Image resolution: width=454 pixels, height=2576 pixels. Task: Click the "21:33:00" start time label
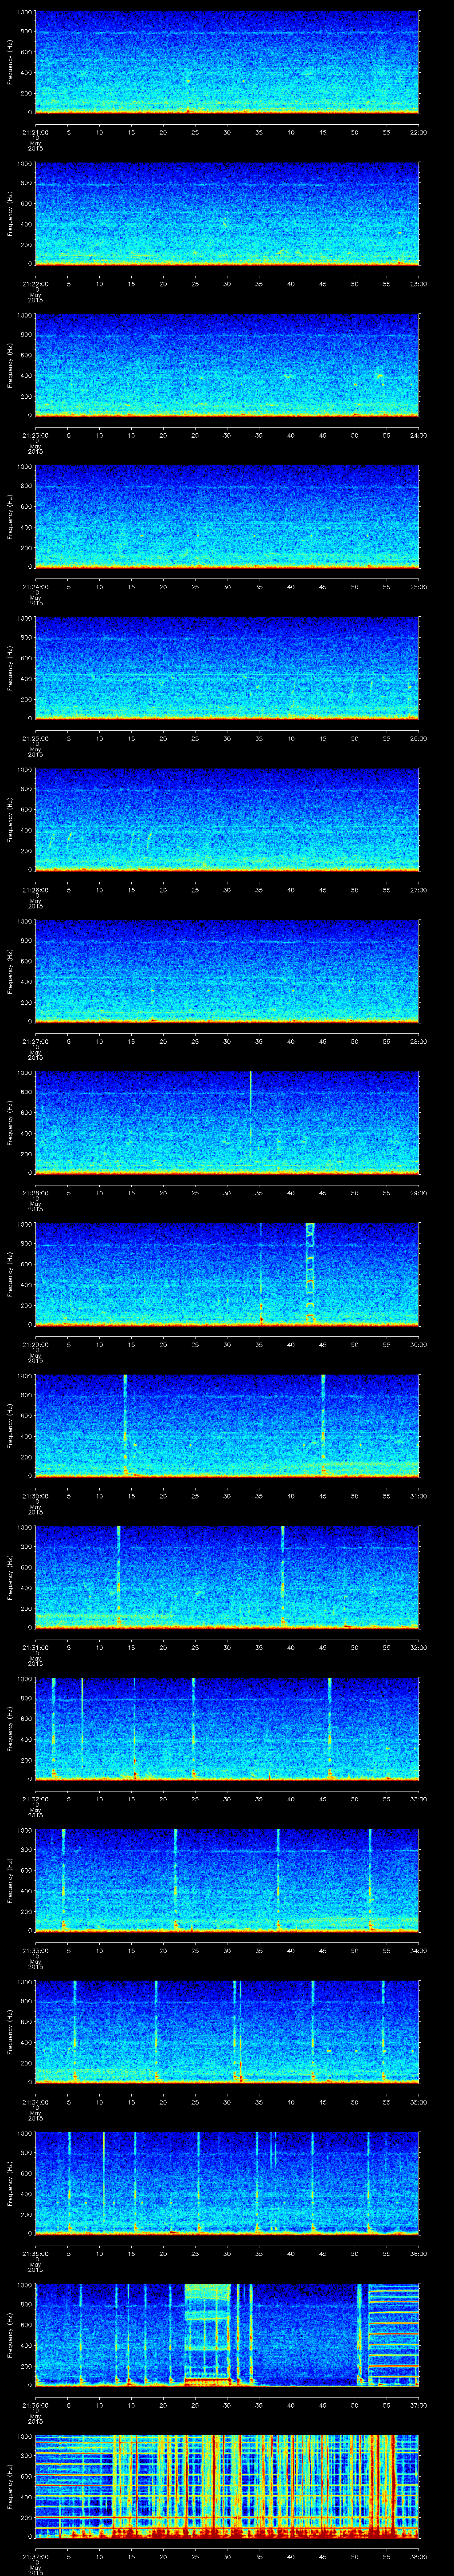tap(35, 1951)
